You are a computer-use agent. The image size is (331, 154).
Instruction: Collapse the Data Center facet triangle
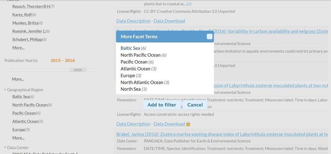(5, 147)
